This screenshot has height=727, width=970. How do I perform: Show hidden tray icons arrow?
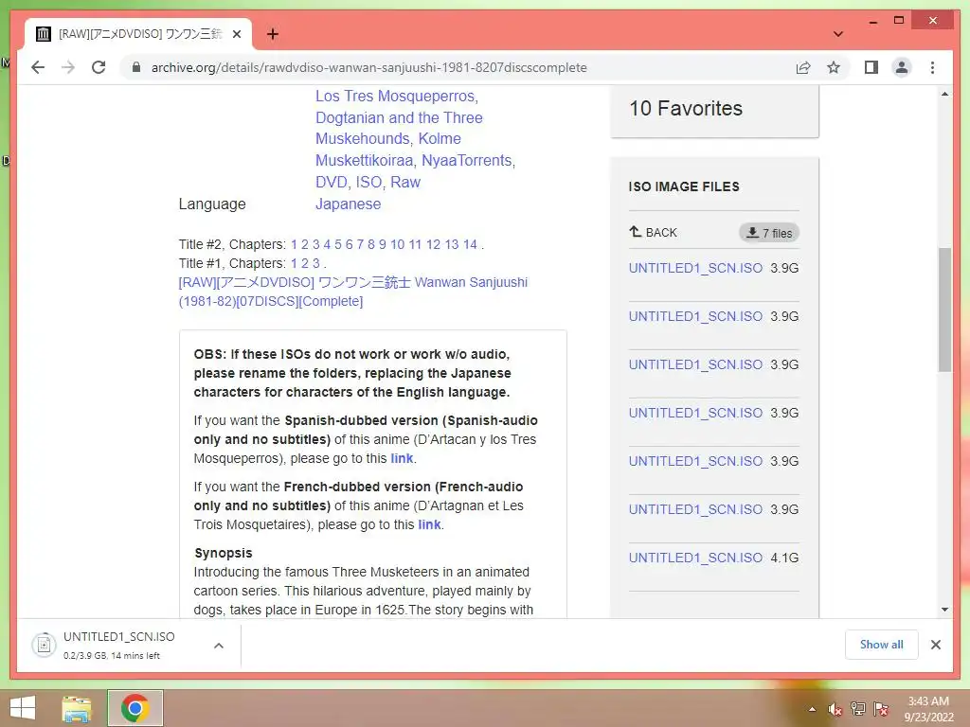(812, 710)
